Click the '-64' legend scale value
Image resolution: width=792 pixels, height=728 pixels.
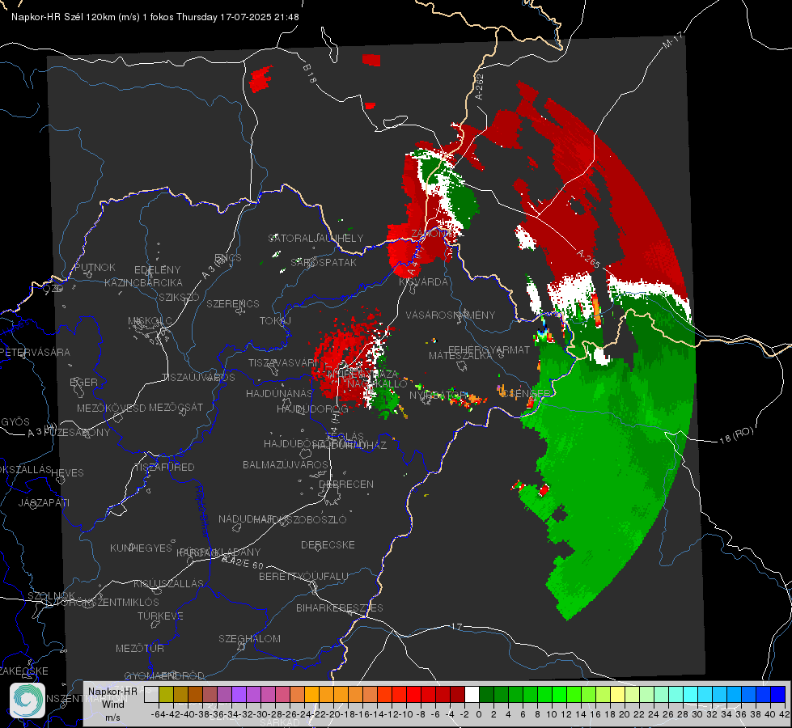point(158,714)
